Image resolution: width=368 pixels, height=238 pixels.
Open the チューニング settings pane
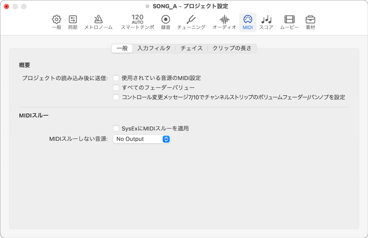192,22
